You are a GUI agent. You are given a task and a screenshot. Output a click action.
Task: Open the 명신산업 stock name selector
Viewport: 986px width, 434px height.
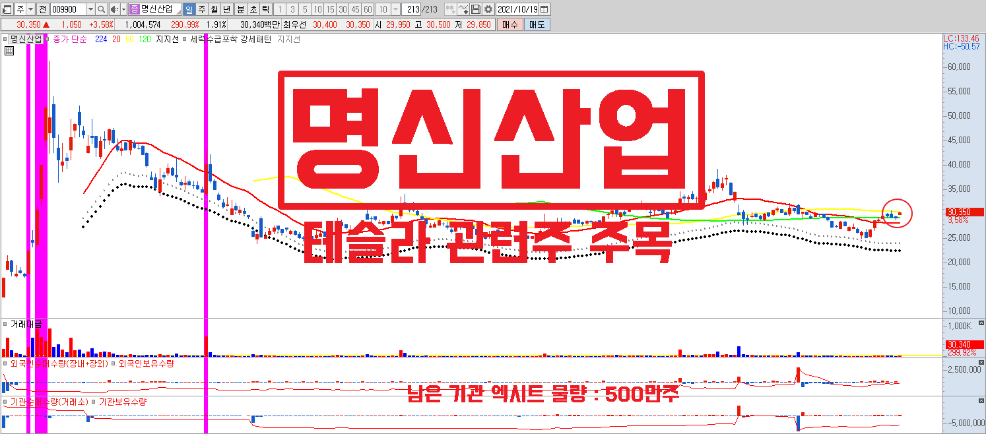pyautogui.click(x=158, y=10)
